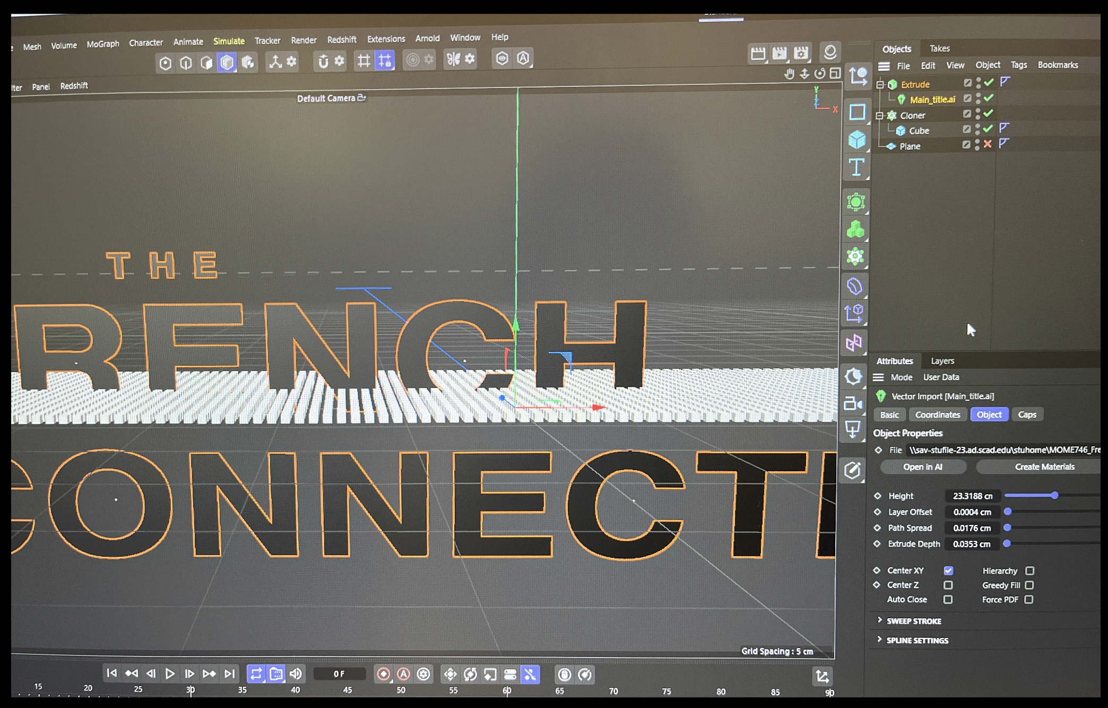Click the Open in AI button
This screenshot has height=708, width=1108.
point(922,467)
